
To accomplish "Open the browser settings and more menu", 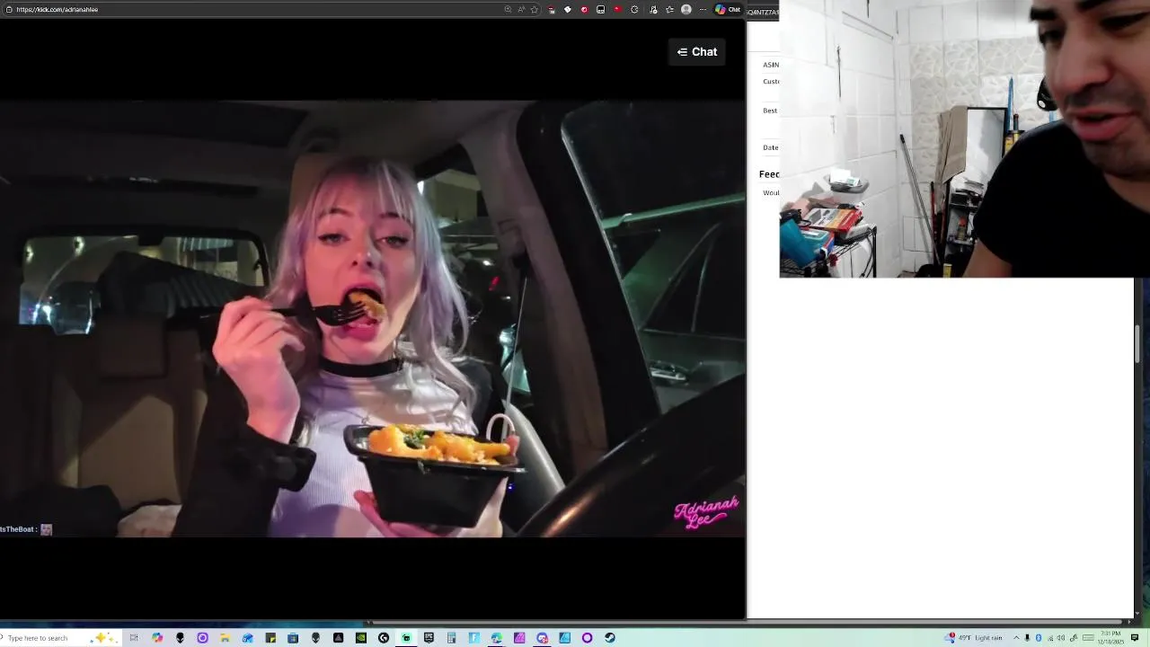I will coord(703,9).
